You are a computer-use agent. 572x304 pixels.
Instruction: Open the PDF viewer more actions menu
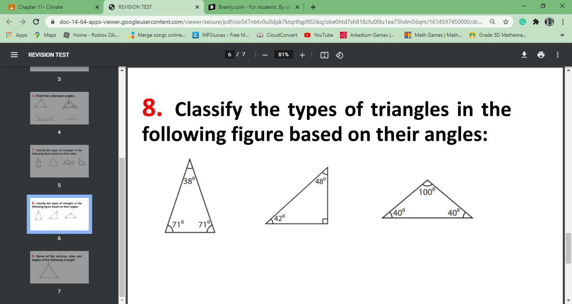(x=557, y=55)
